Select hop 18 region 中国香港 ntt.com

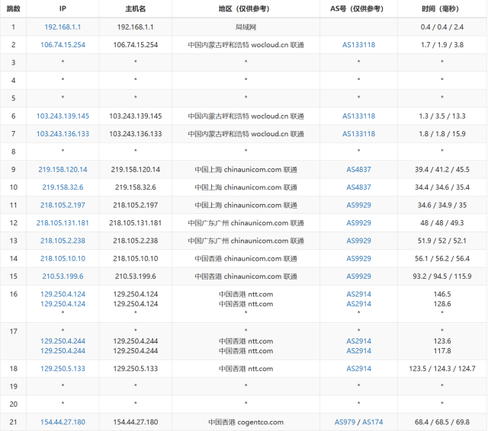[x=246, y=369]
